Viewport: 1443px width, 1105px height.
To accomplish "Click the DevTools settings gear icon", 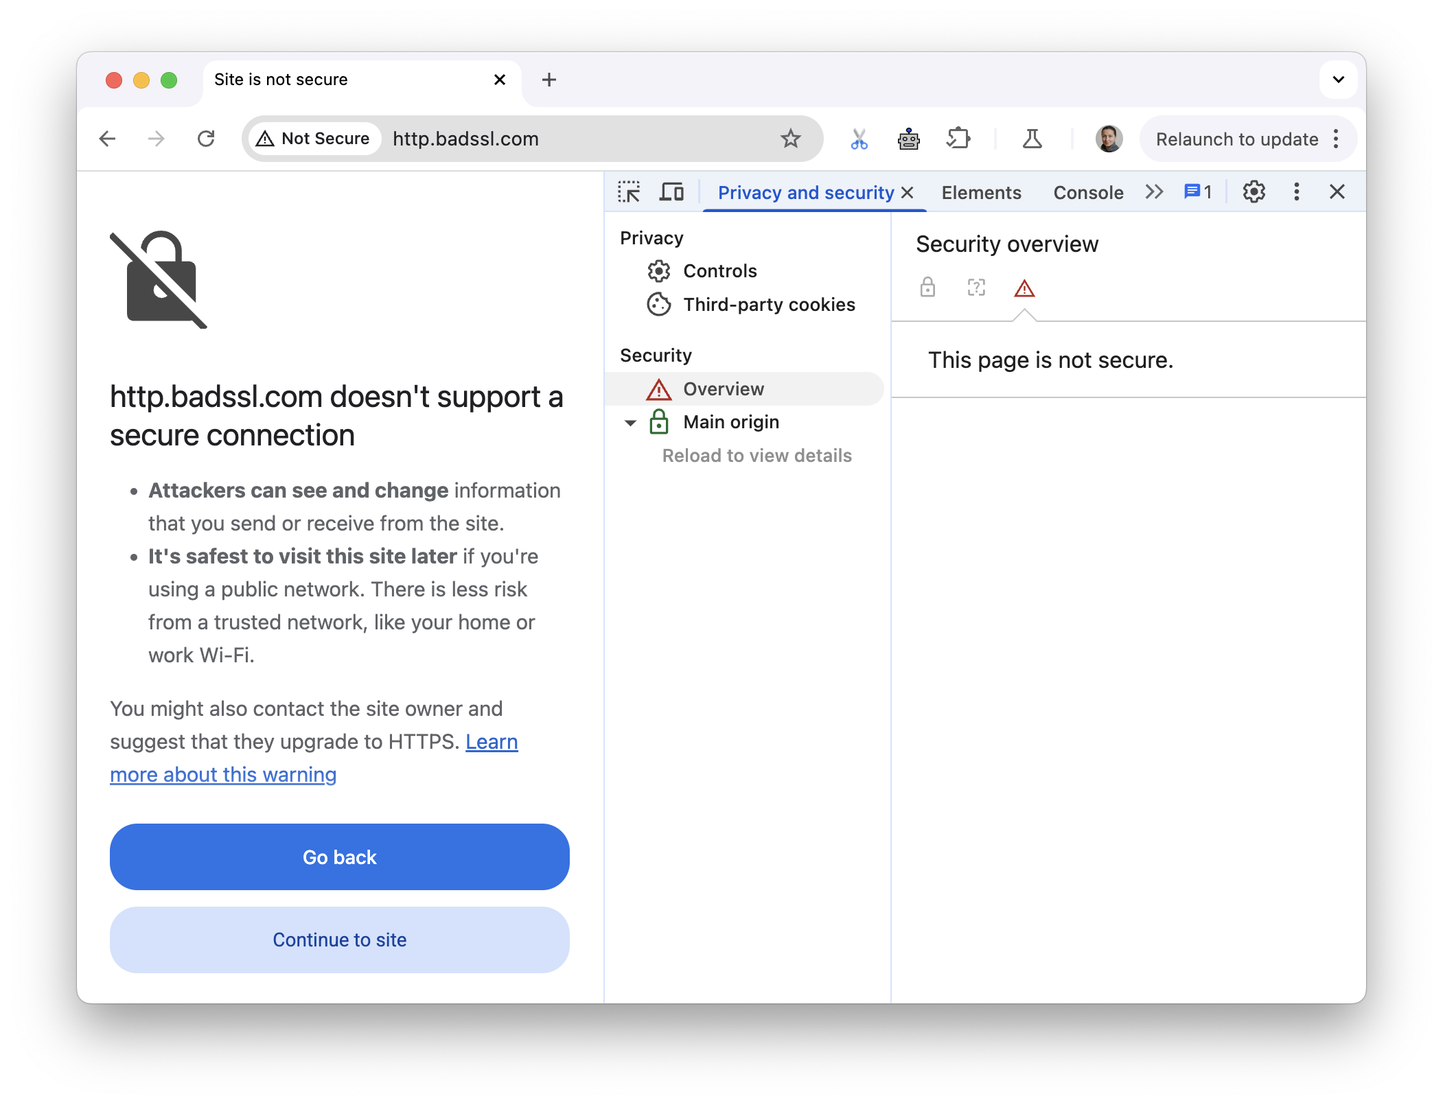I will 1254,190.
